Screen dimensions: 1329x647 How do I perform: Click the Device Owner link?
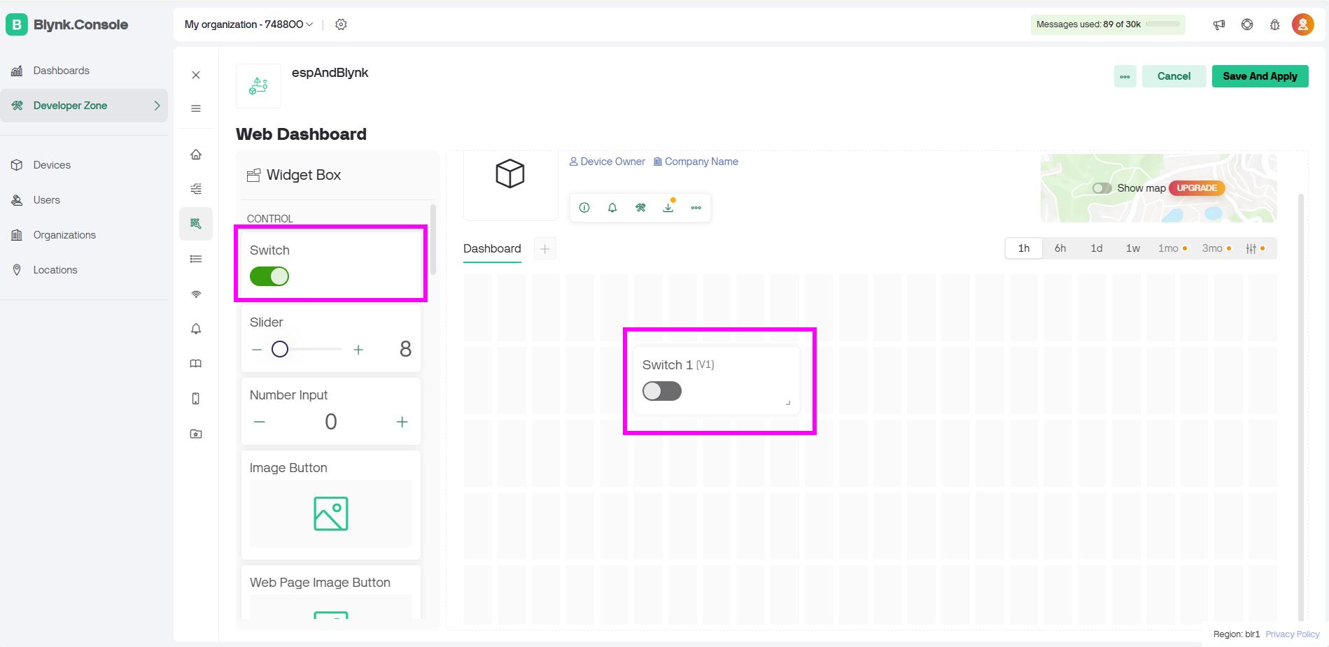[607, 162]
